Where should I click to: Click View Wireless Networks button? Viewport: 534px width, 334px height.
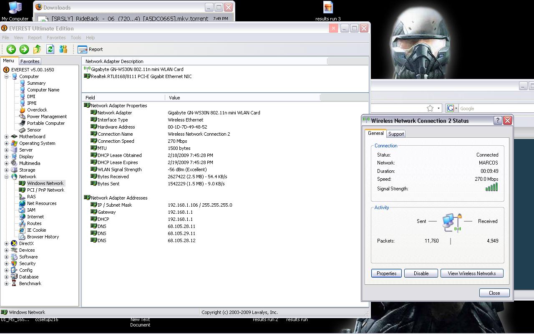point(472,273)
